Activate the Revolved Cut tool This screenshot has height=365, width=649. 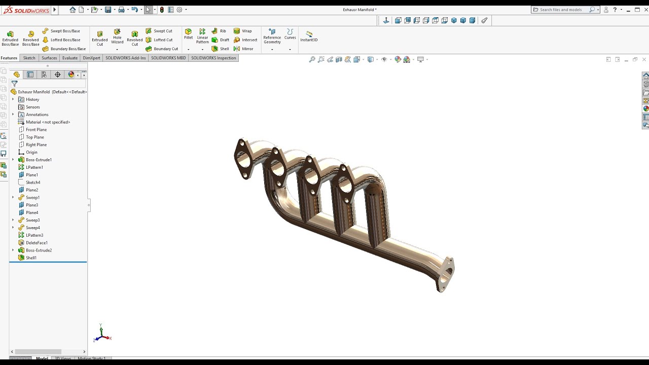pyautogui.click(x=135, y=39)
